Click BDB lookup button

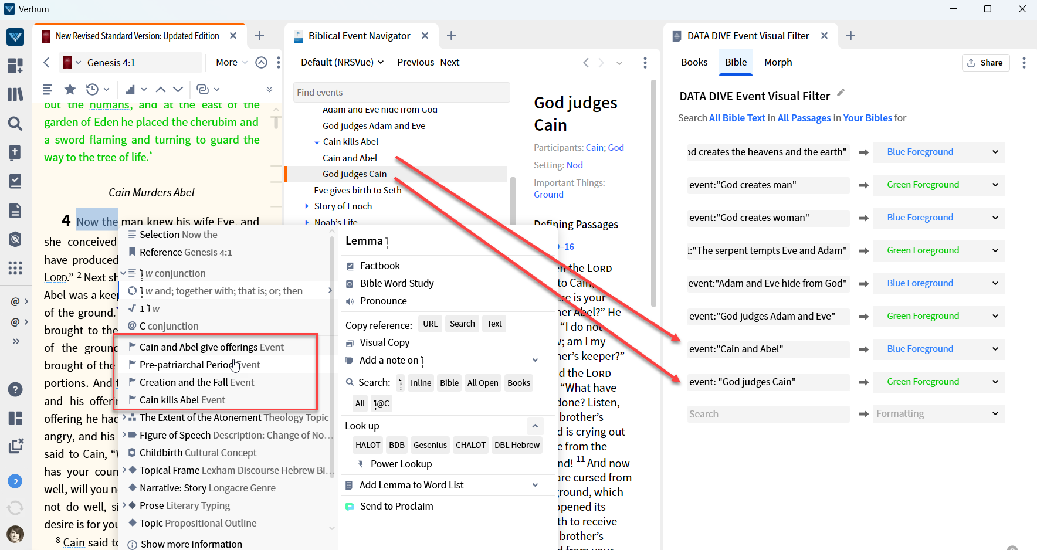[396, 445]
